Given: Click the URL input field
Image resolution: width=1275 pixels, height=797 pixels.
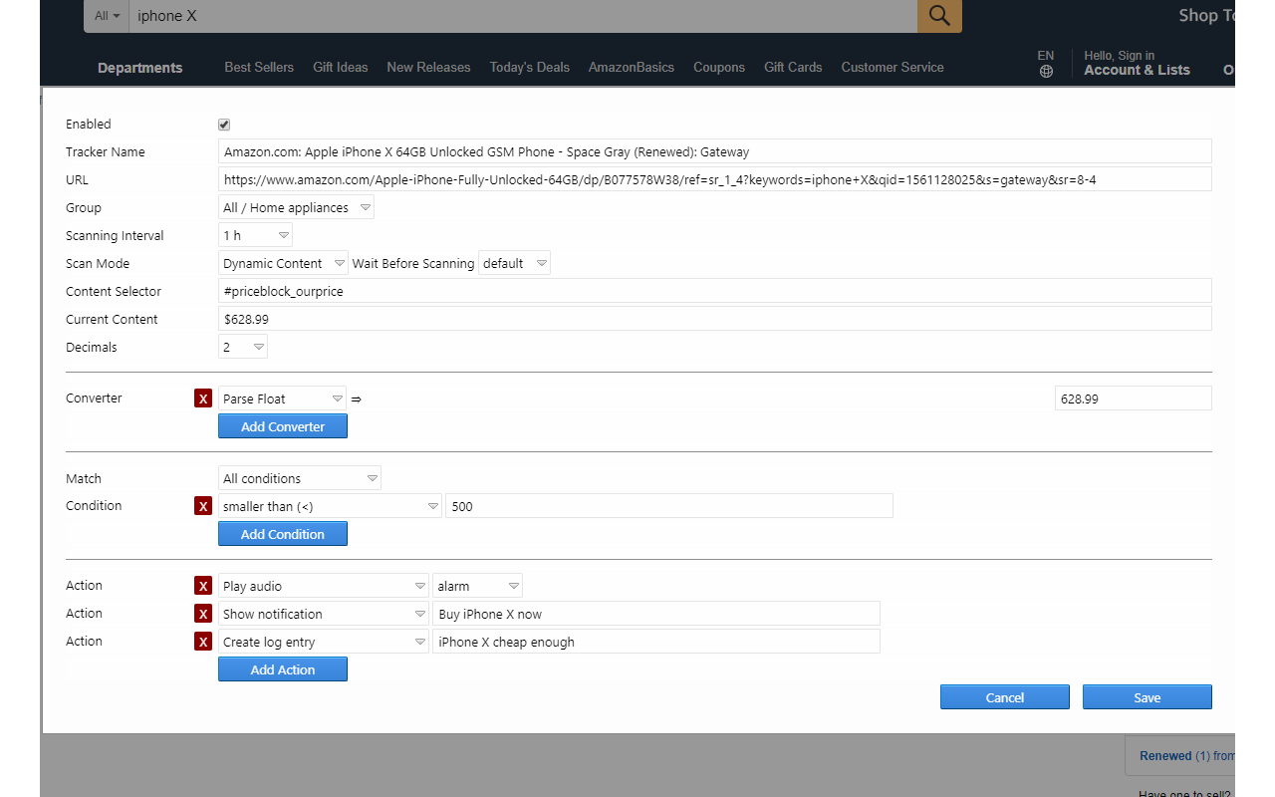Looking at the screenshot, I should point(715,179).
